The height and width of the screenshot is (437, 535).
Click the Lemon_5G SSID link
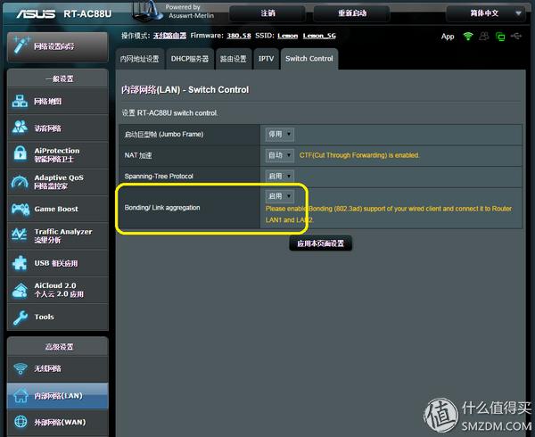pos(319,36)
